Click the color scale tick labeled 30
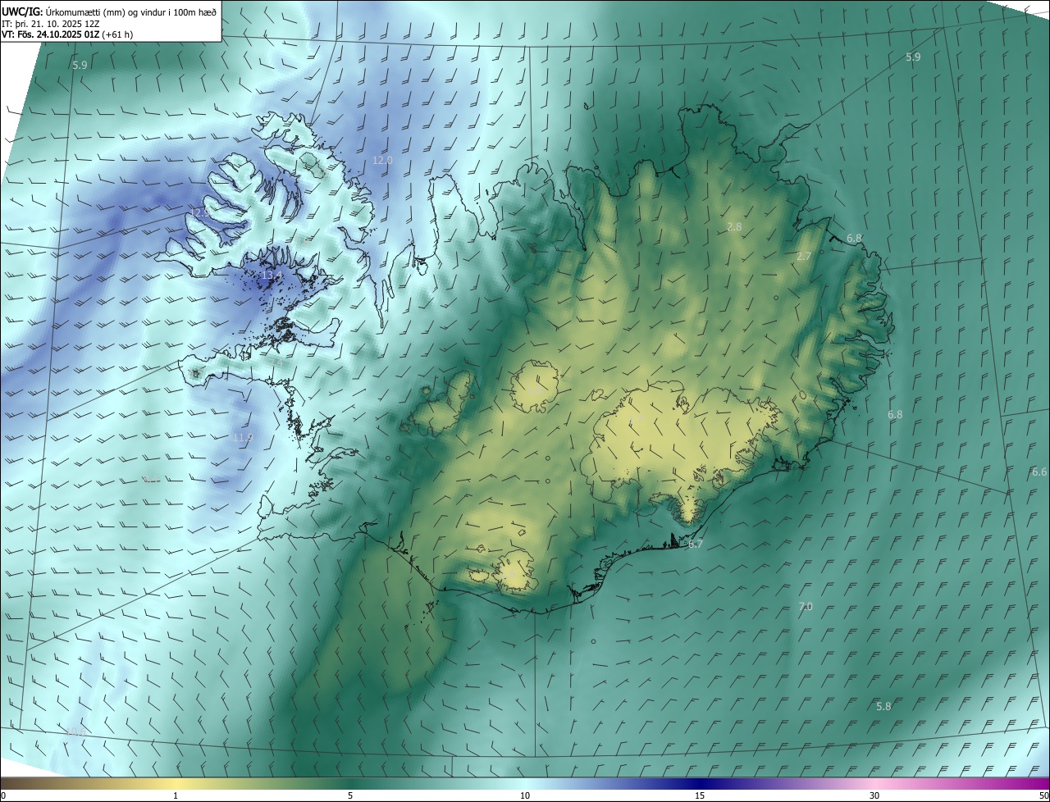The height and width of the screenshot is (802, 1050). (x=874, y=795)
